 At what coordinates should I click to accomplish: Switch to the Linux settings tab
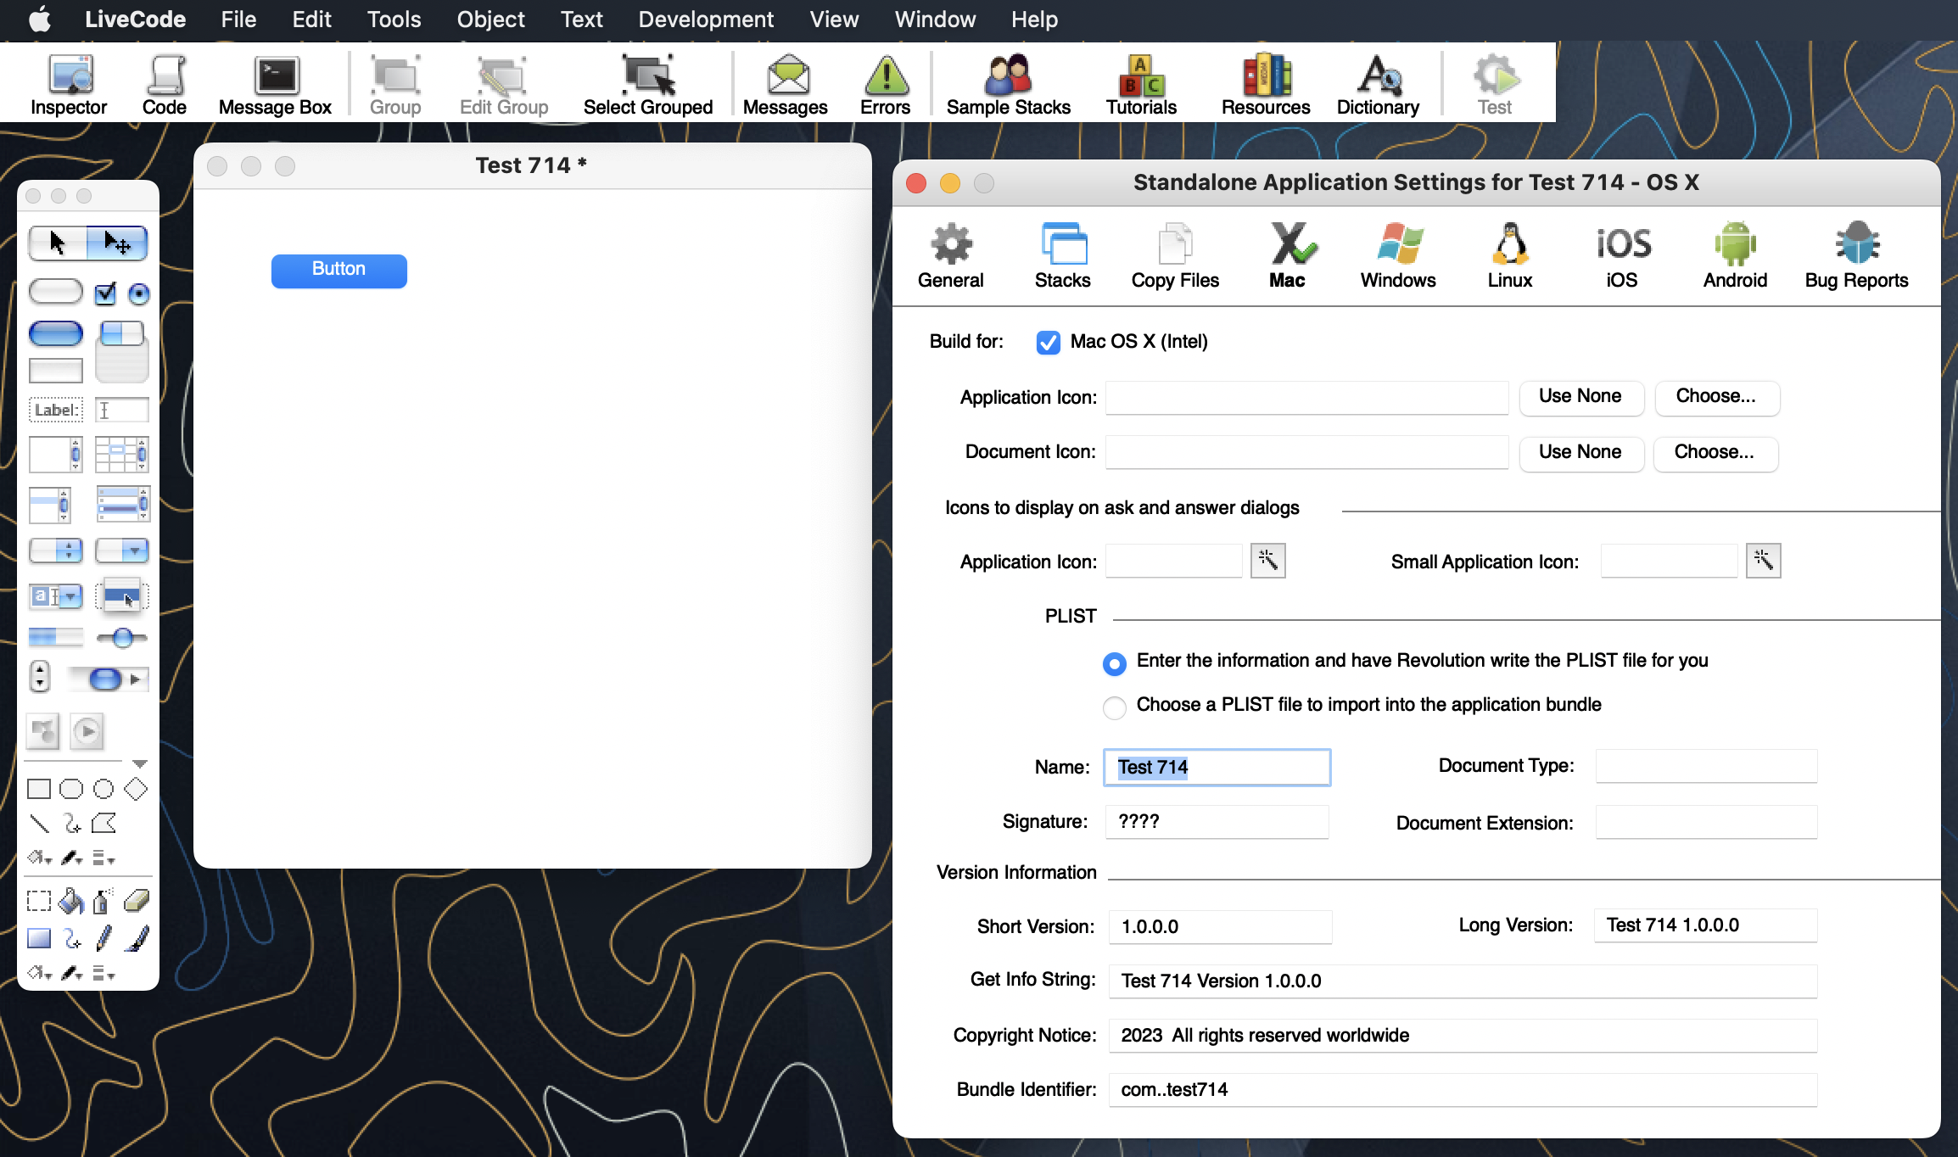(x=1510, y=257)
